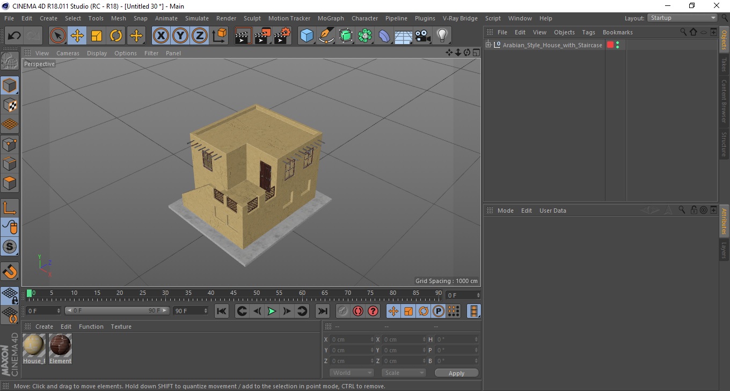The image size is (730, 391).
Task: Open the viewport Cameras menu
Action: (68, 53)
